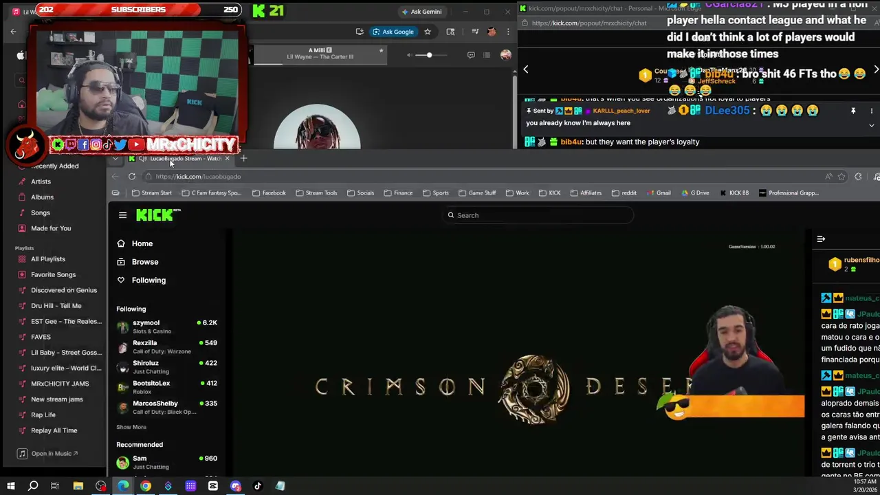The height and width of the screenshot is (495, 880).
Task: Open Artists in Apple Music library
Action: (41, 181)
